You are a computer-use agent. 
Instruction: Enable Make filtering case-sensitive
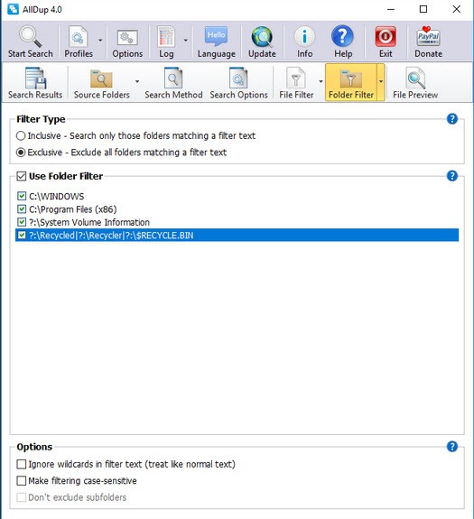(21, 480)
